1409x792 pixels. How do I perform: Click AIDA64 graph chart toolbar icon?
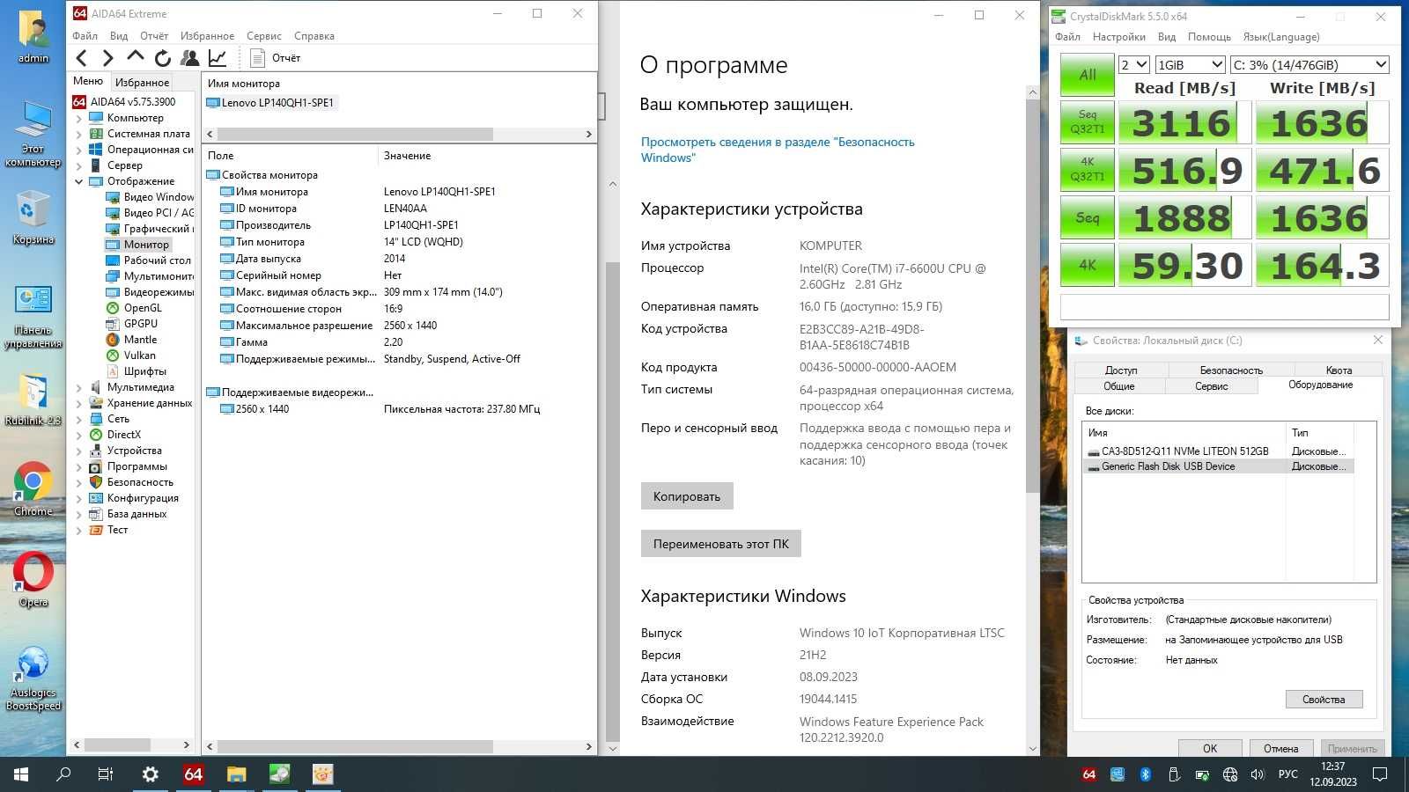pos(217,58)
